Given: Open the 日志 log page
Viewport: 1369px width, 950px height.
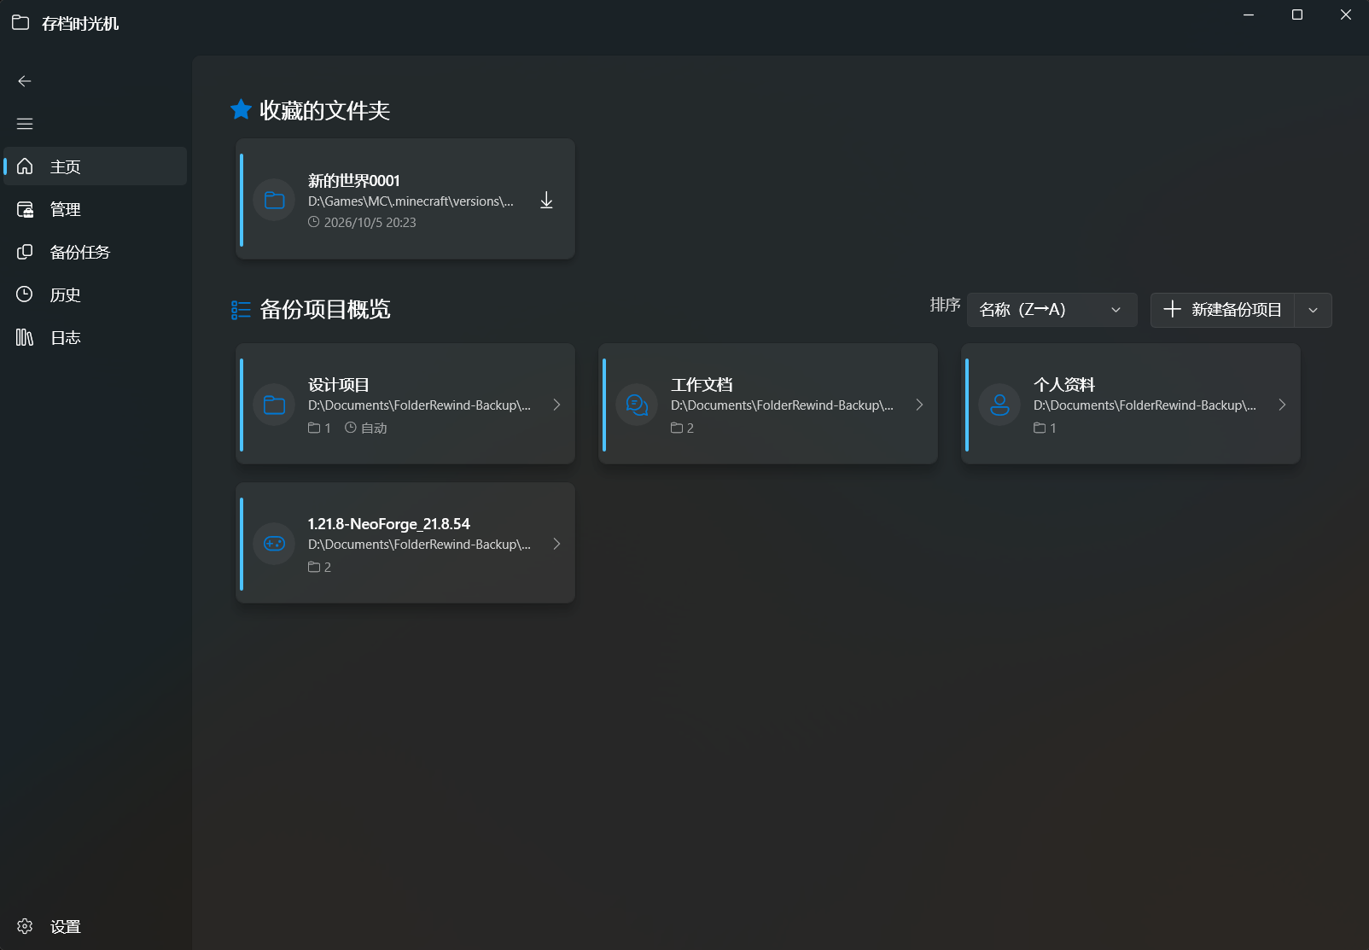Looking at the screenshot, I should (x=96, y=337).
